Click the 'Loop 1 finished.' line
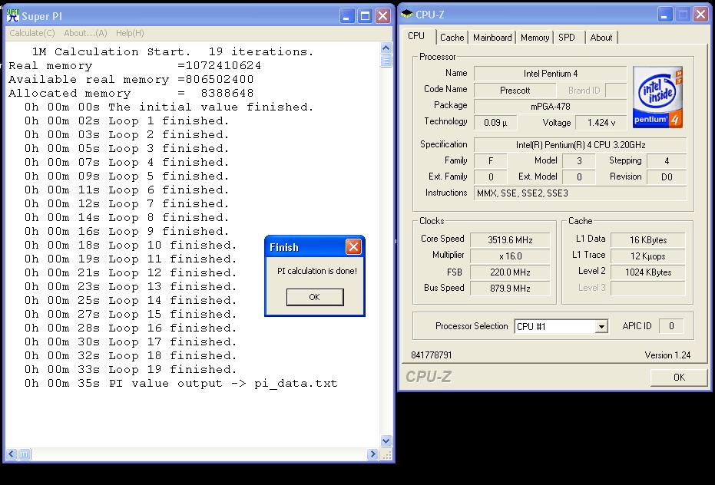The width and height of the screenshot is (715, 485). [x=127, y=121]
